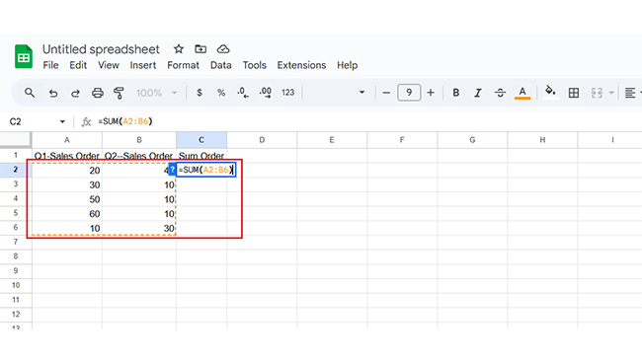Open more number formats 123
This screenshot has height=363, width=642.
[x=287, y=93]
